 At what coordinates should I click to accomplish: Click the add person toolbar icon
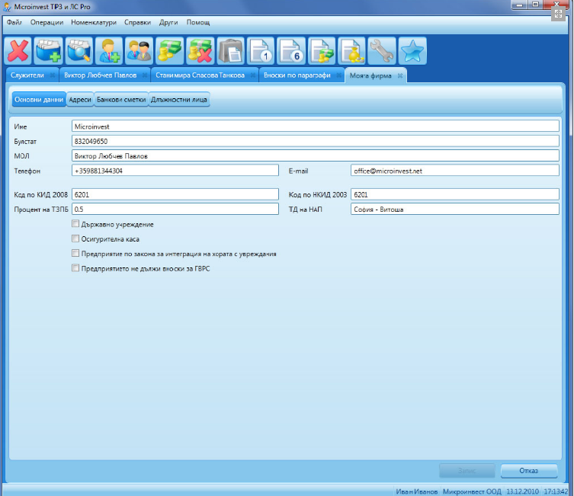point(109,51)
